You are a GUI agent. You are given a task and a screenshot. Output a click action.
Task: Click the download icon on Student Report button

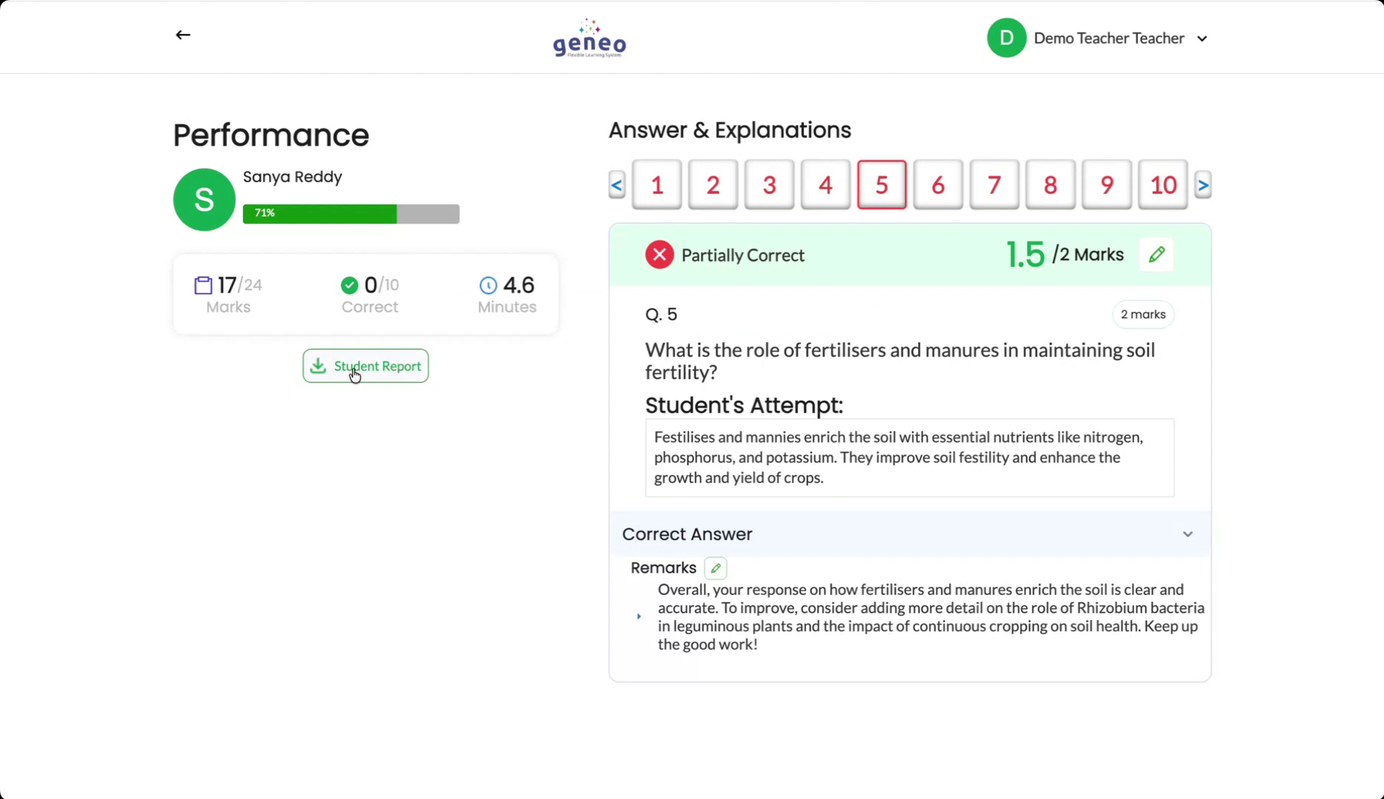click(x=319, y=366)
